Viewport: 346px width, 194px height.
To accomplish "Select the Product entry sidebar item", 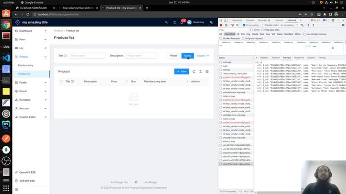I will 31,65.
